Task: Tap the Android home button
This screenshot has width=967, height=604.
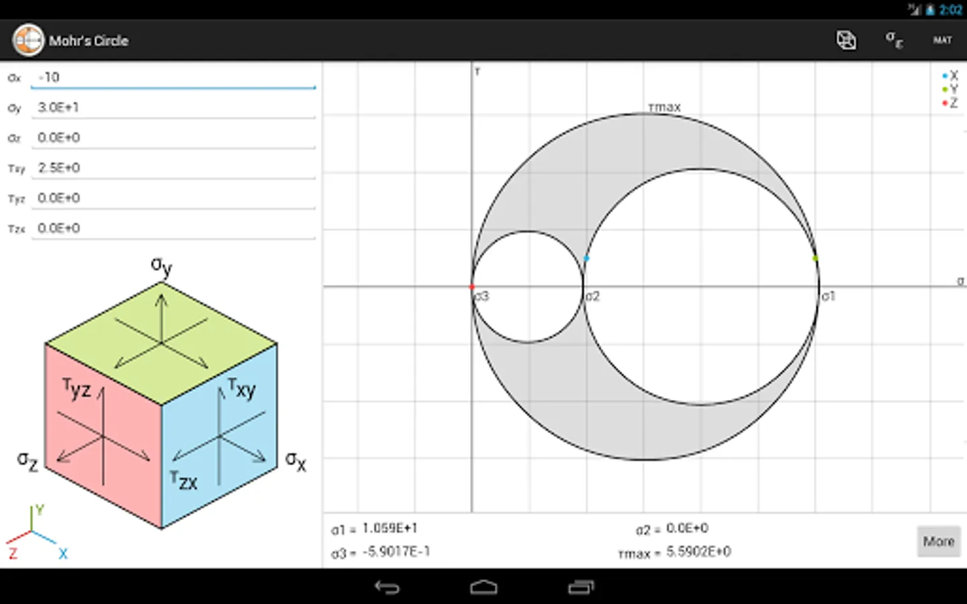Action: pyautogui.click(x=483, y=587)
